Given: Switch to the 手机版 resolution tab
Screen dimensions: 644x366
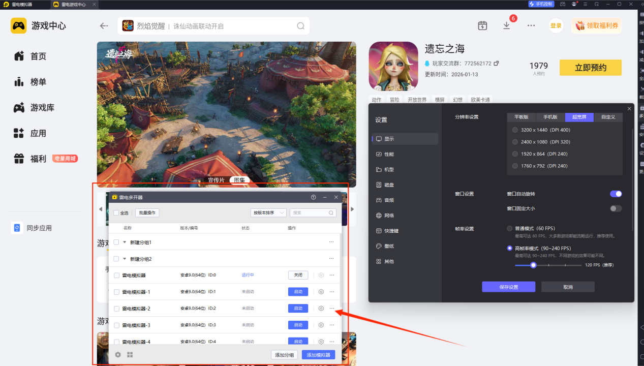Looking at the screenshot, I should pos(550,117).
